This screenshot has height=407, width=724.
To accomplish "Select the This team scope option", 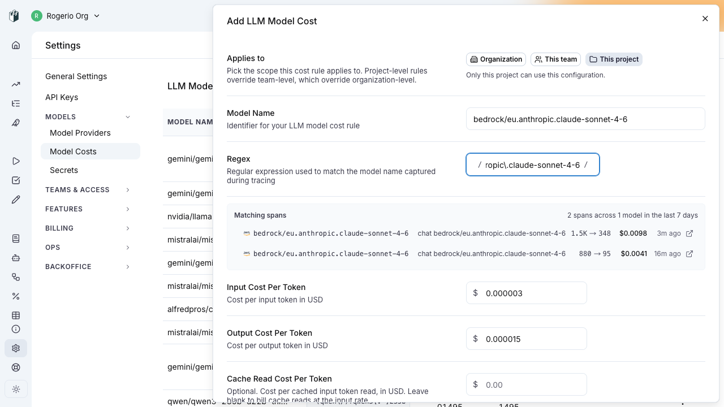I will pos(555,59).
